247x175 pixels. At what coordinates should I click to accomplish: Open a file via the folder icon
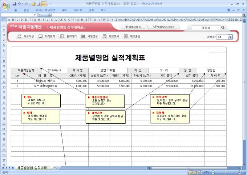coord(33,4)
